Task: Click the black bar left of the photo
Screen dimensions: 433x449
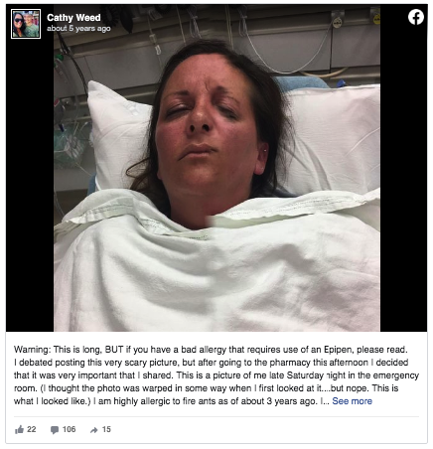Action: pyautogui.click(x=30, y=186)
